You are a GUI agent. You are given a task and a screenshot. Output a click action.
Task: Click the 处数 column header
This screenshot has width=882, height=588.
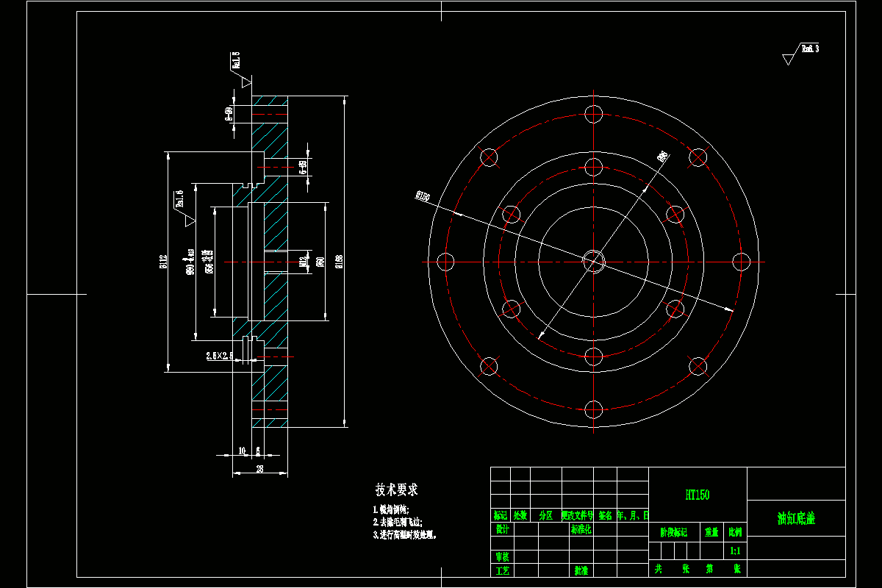coord(520,515)
